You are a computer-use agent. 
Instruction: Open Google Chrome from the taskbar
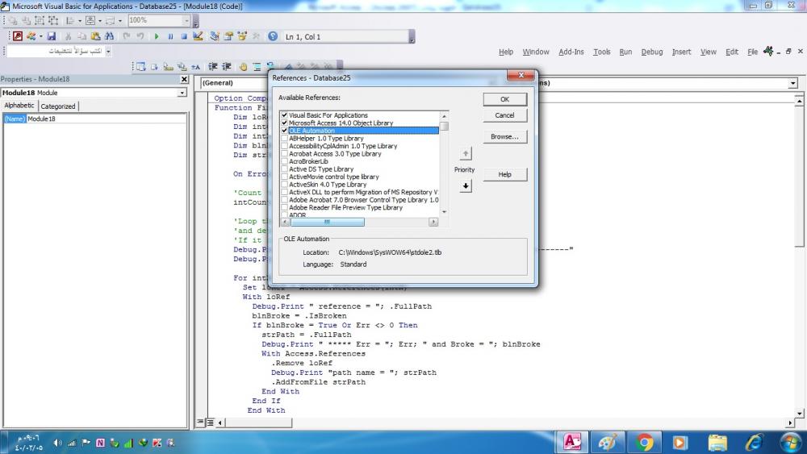point(643,442)
